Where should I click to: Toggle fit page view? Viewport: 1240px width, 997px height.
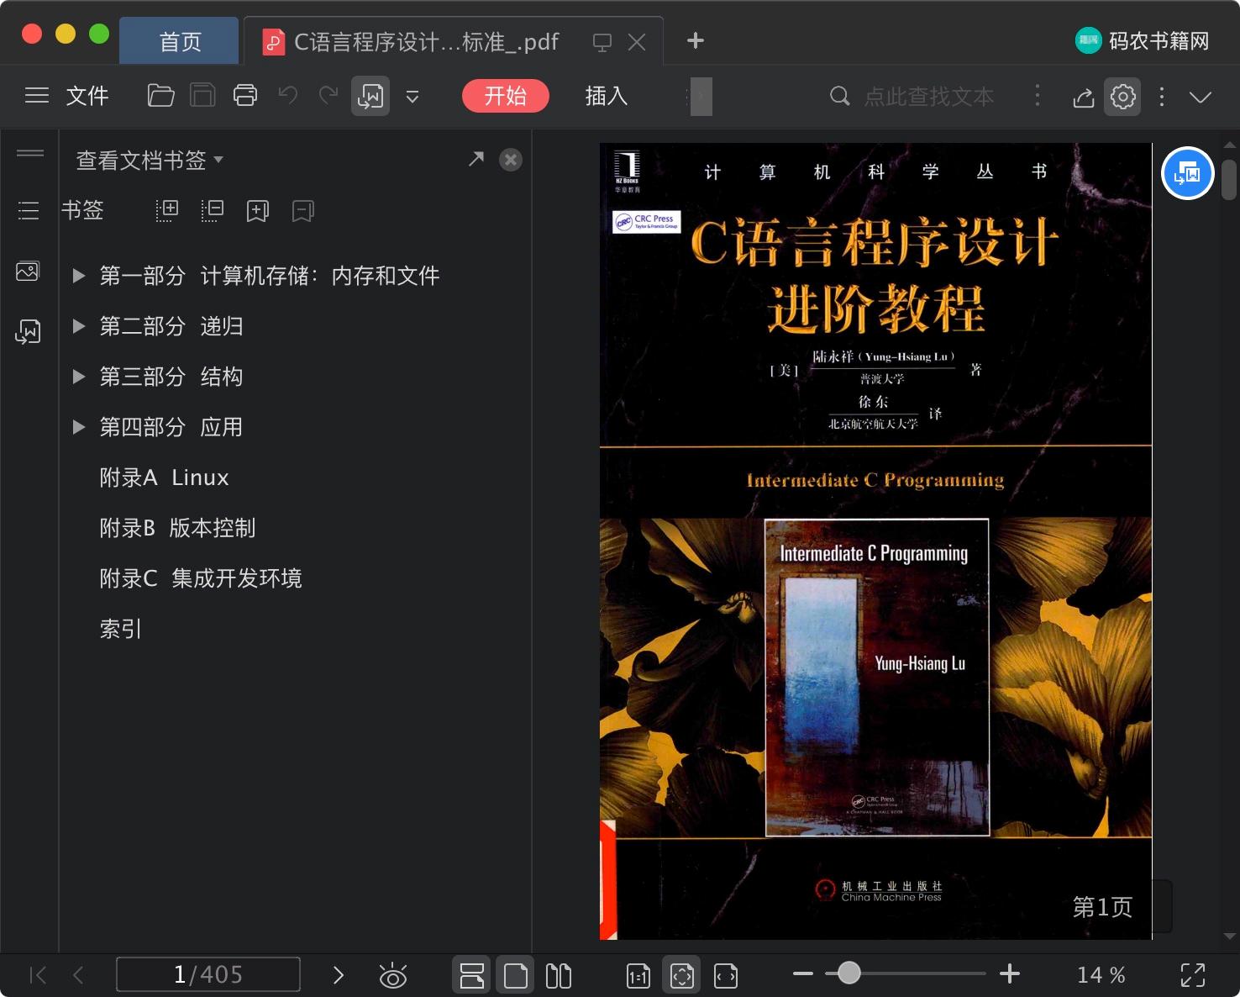pyautogui.click(x=682, y=975)
